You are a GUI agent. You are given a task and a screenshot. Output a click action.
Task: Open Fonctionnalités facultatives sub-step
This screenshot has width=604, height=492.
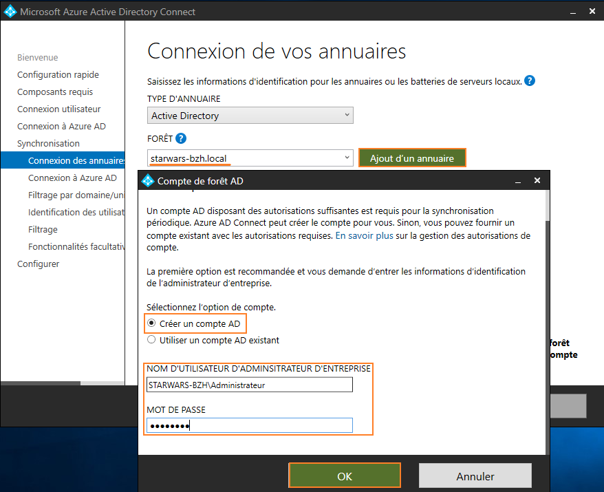click(x=76, y=246)
